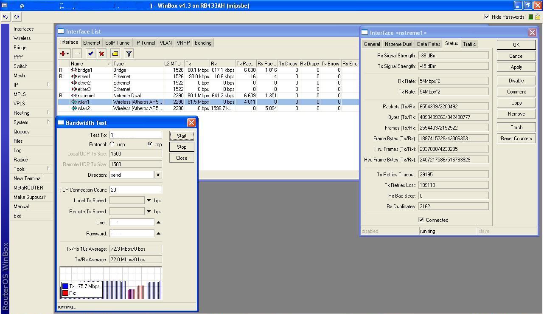Click the red X Disable icon
Screen dimensions: 544x314
101,54
